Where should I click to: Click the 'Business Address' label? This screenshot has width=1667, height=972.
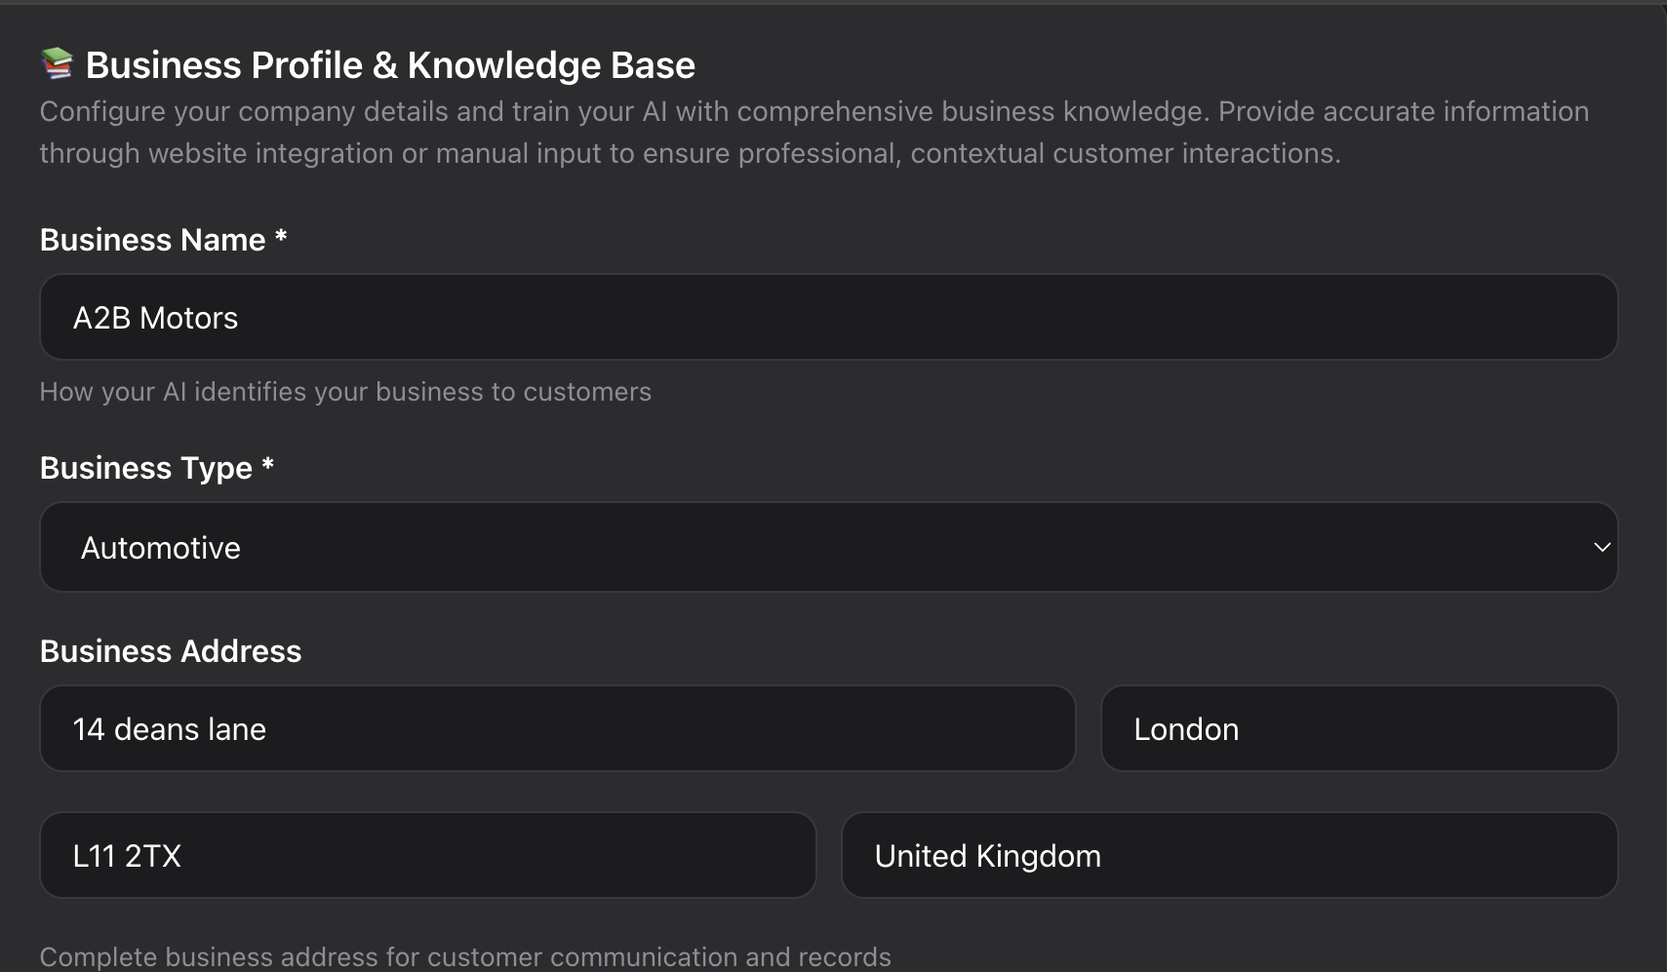[171, 651]
